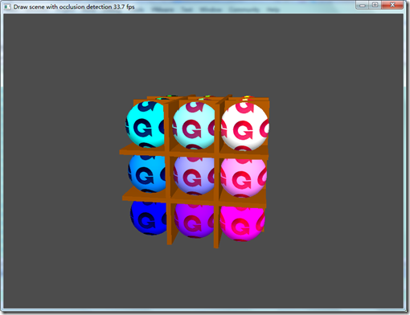Click the white sphere with red G
410x315 pixels.
point(244,126)
